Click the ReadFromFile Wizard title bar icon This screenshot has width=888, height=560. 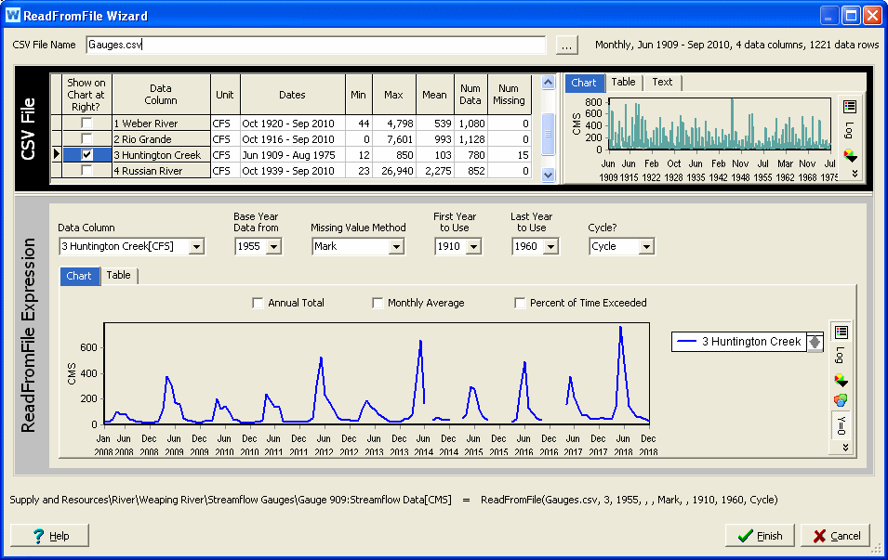tap(12, 15)
